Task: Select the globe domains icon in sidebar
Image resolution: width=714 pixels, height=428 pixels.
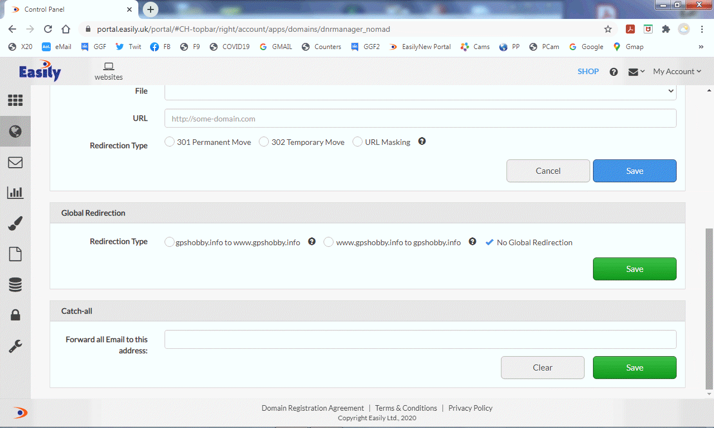Action: pyautogui.click(x=15, y=132)
